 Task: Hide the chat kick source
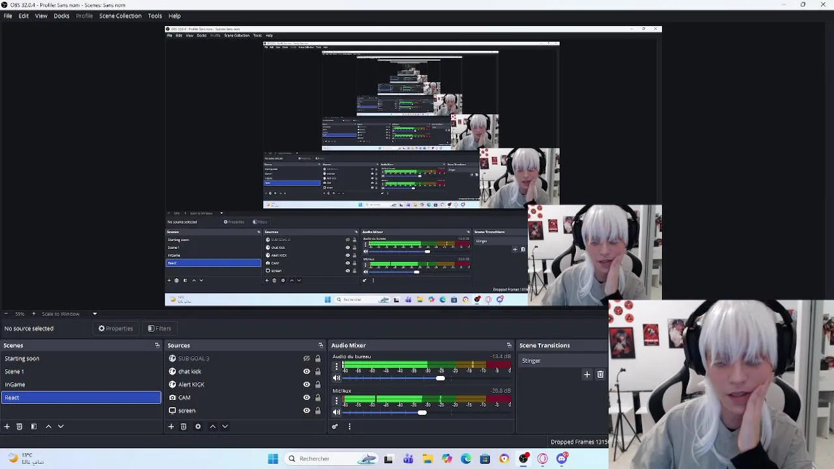click(x=306, y=371)
